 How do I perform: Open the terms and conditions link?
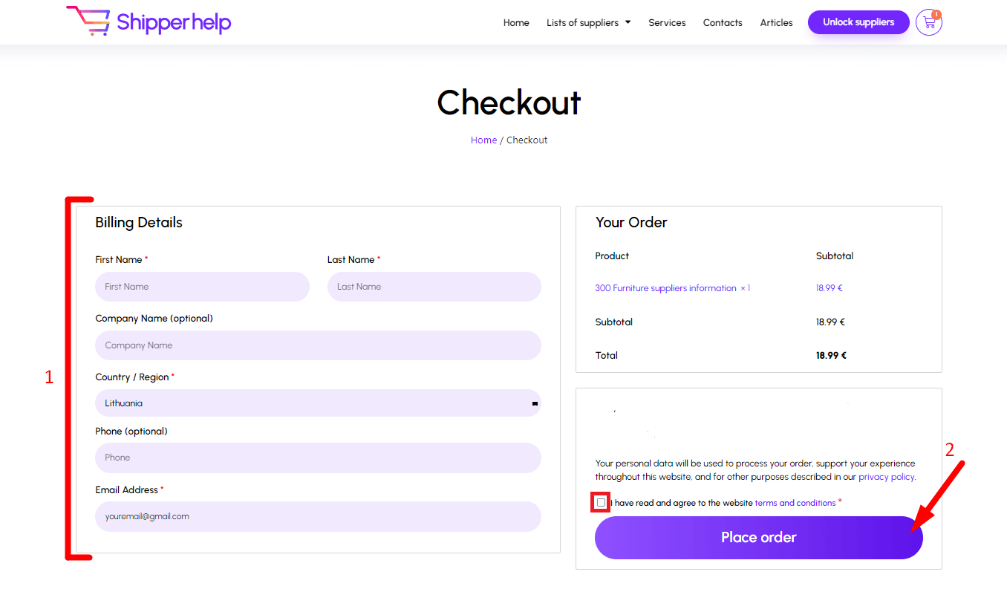tap(795, 503)
